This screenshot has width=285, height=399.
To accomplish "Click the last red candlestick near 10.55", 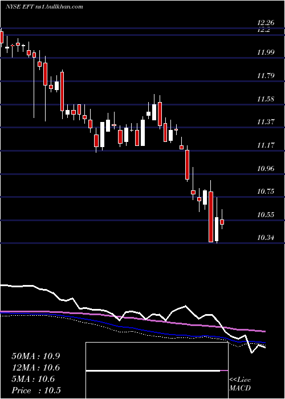I will coord(222,222).
